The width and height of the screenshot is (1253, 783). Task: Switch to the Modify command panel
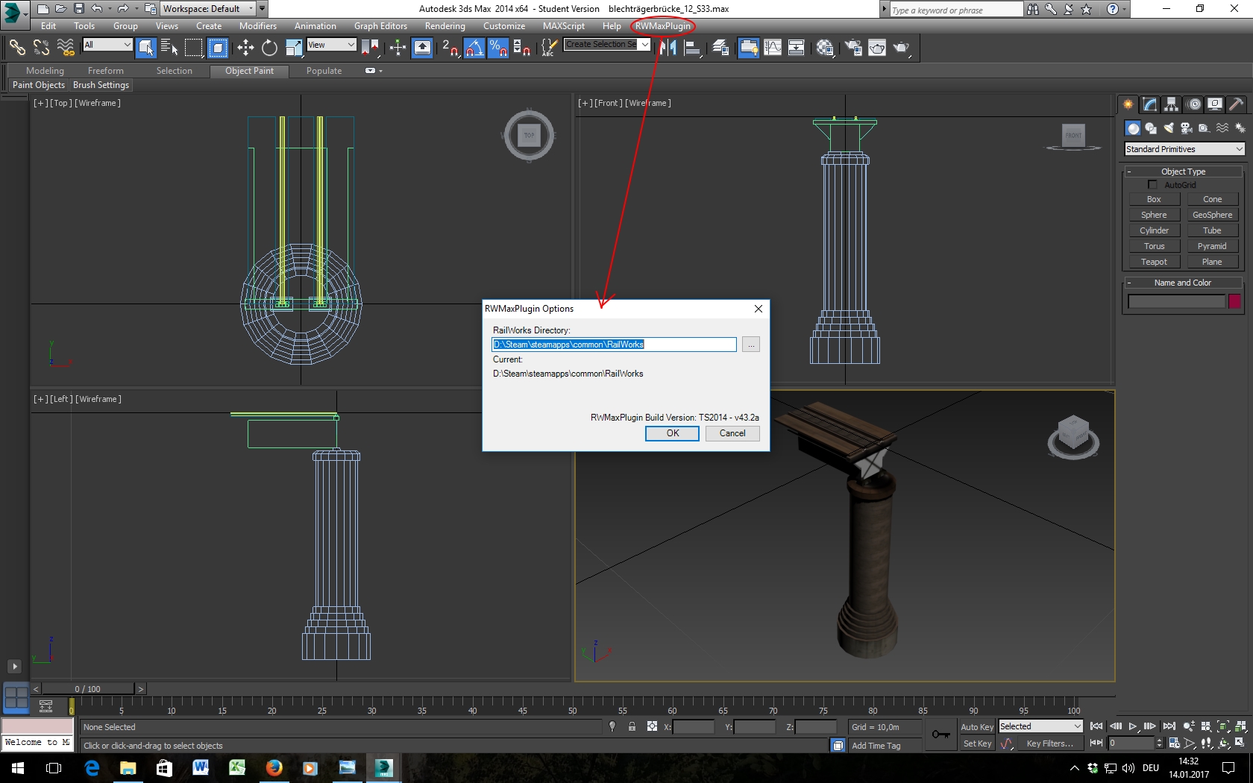(1149, 104)
